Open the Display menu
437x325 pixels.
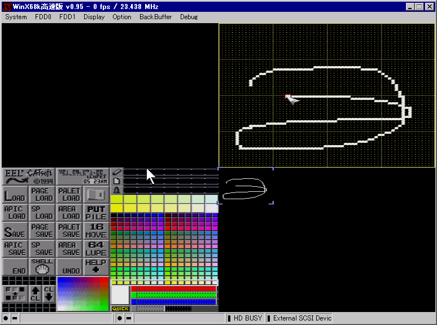94,17
